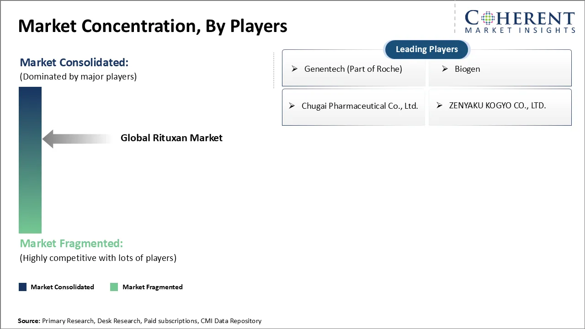Click the Market Fragmented legend label text
This screenshot has height=329, width=585.
tap(152, 287)
